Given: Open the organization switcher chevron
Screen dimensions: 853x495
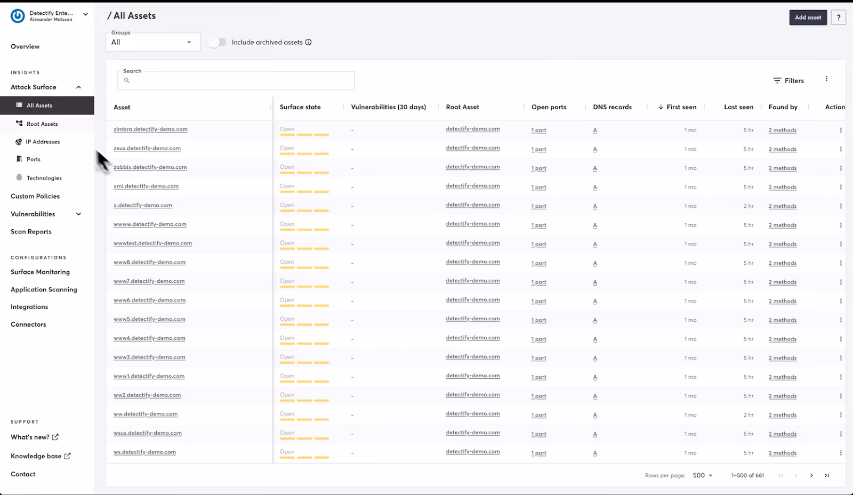Looking at the screenshot, I should point(85,14).
